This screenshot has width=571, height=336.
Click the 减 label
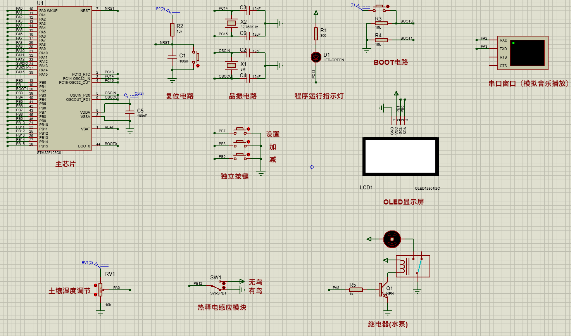(273, 159)
